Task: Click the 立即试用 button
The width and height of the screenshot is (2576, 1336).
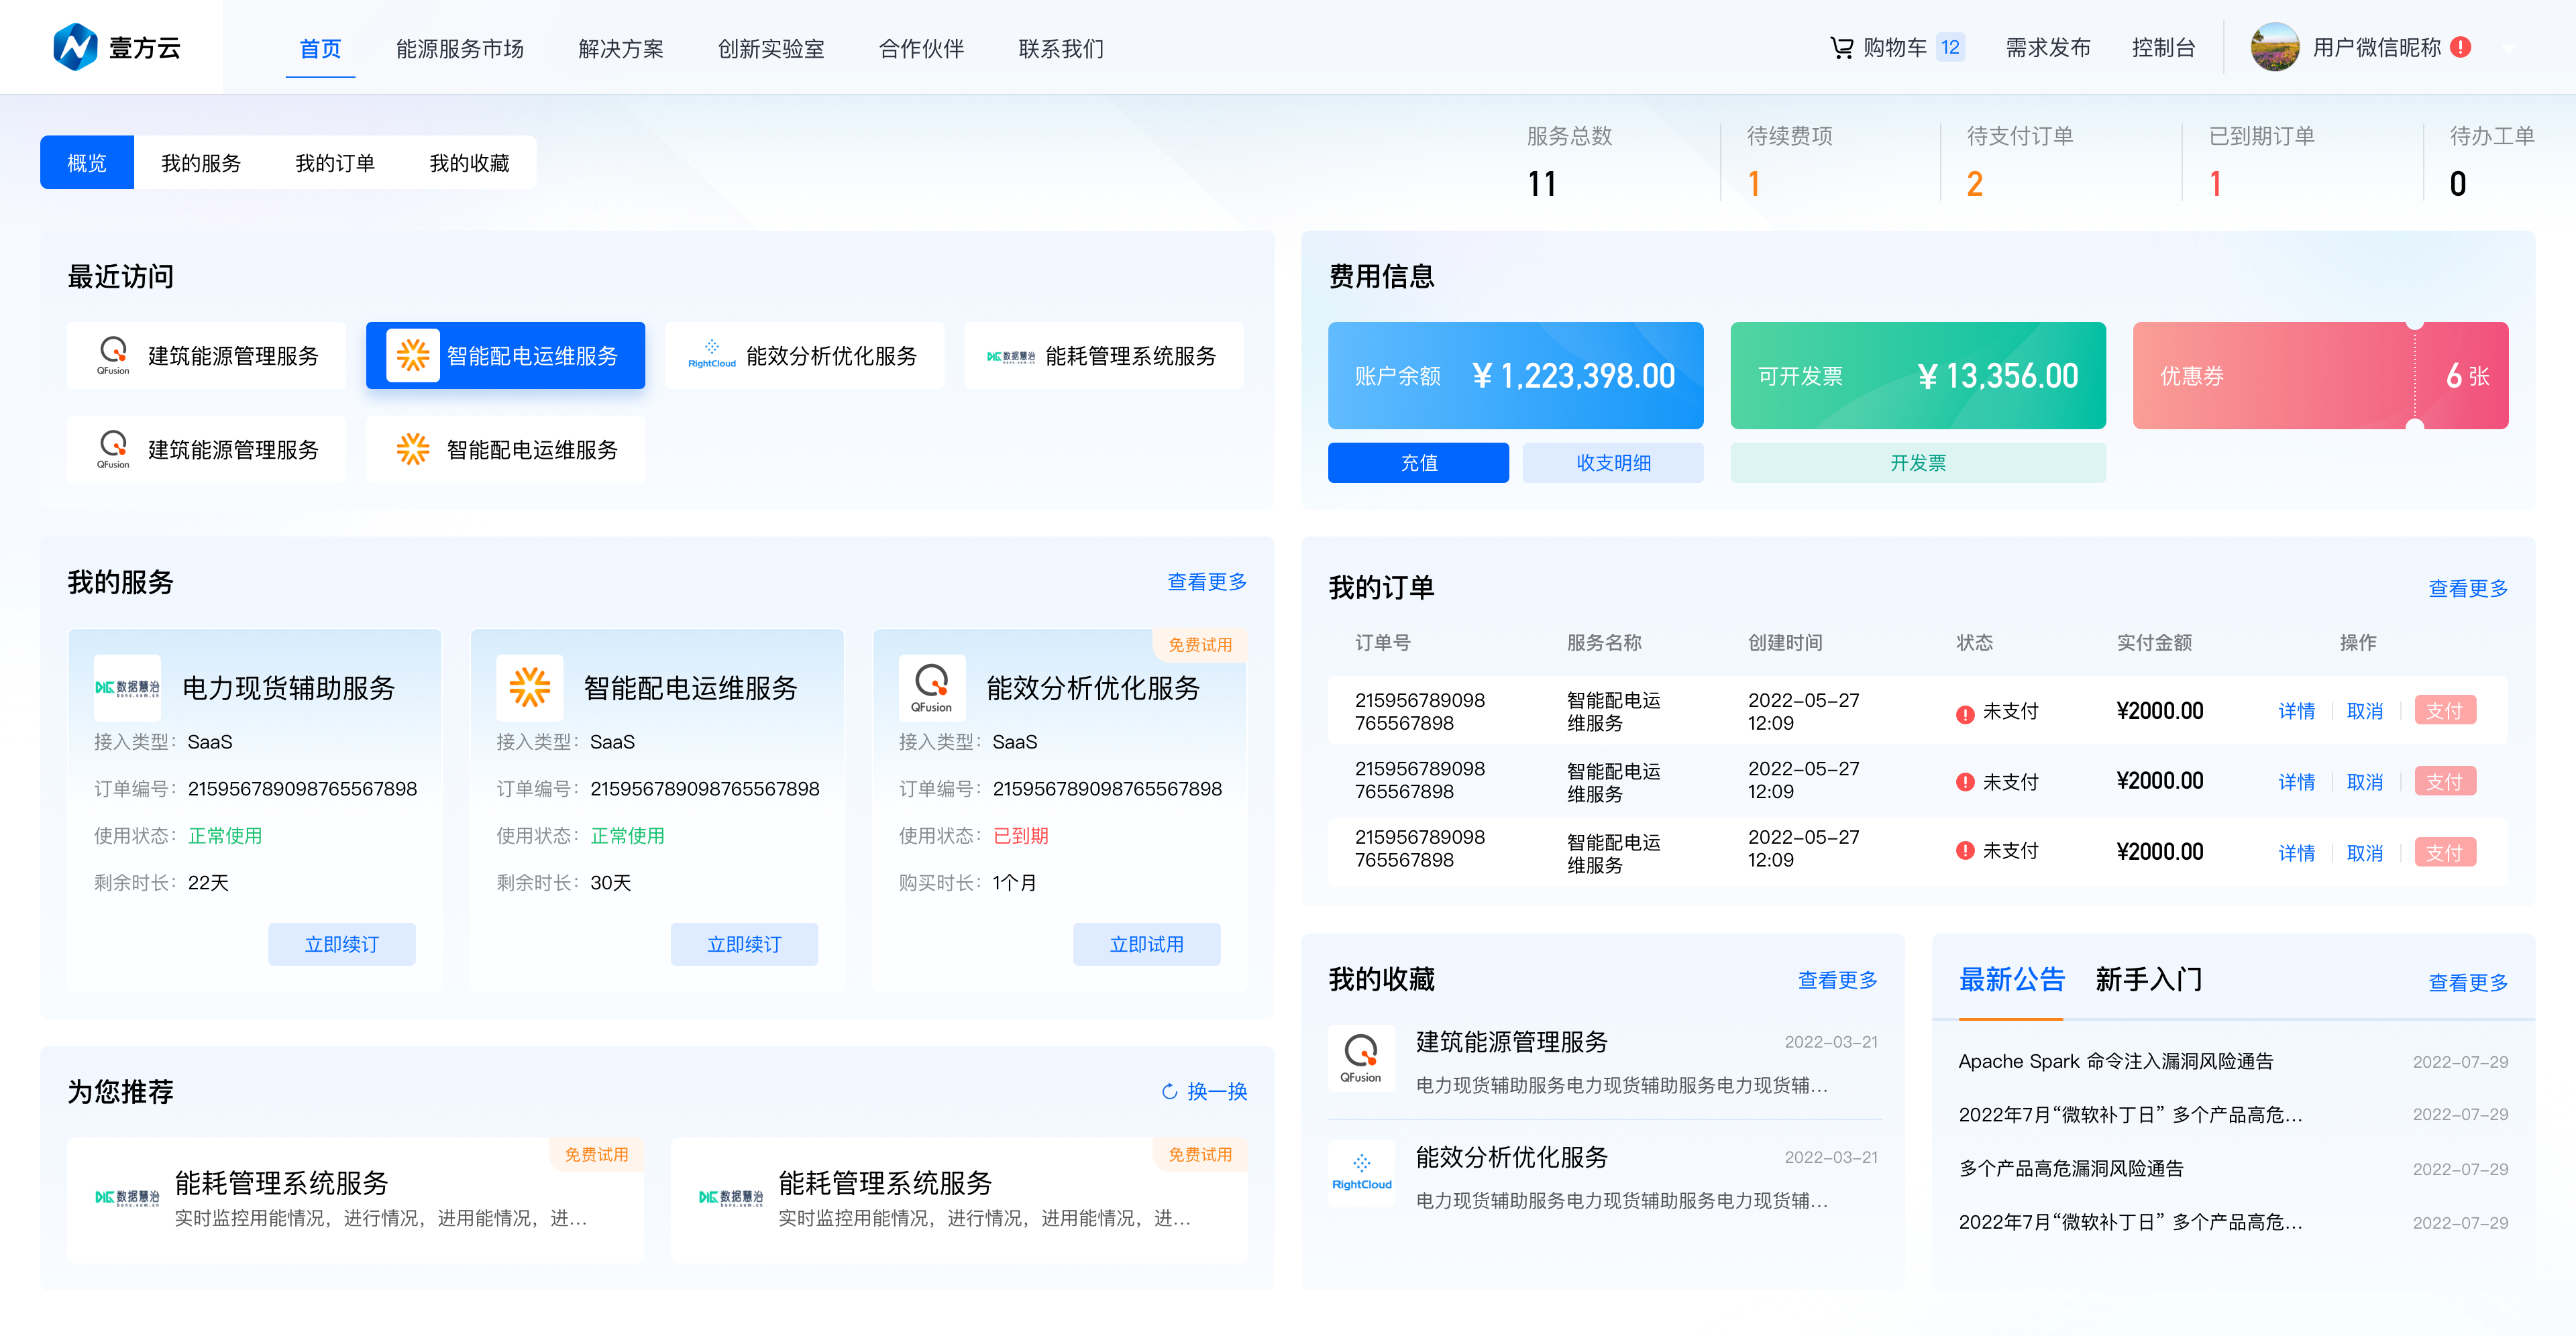Action: [x=1146, y=944]
